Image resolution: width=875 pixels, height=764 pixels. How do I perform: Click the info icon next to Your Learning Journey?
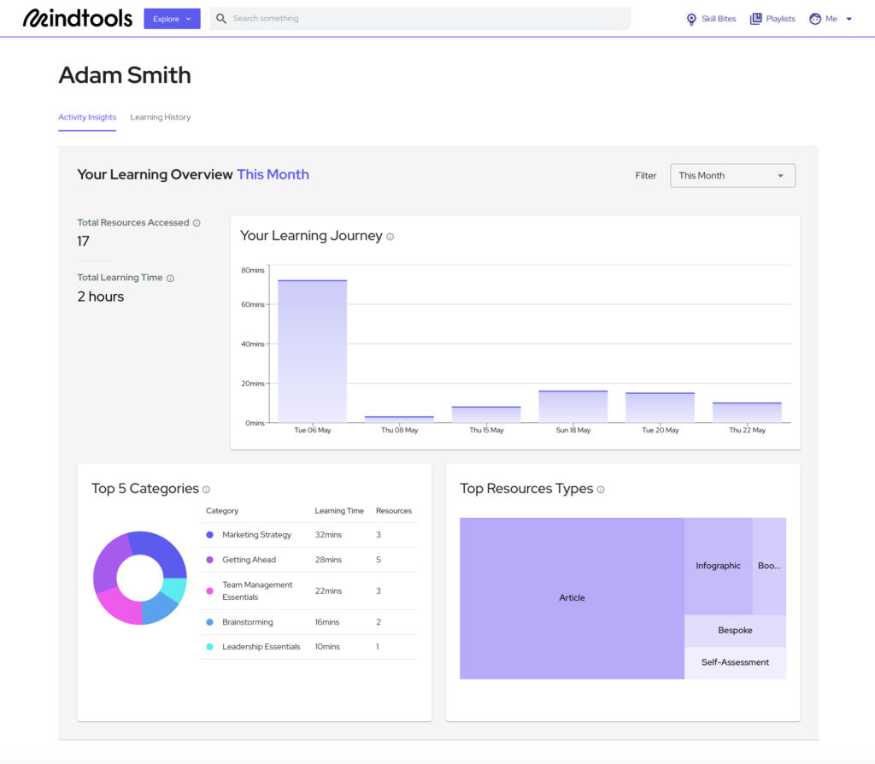(x=391, y=237)
